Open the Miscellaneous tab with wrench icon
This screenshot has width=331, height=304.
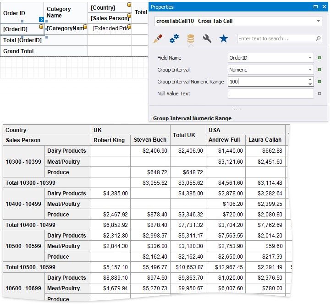[x=207, y=39]
